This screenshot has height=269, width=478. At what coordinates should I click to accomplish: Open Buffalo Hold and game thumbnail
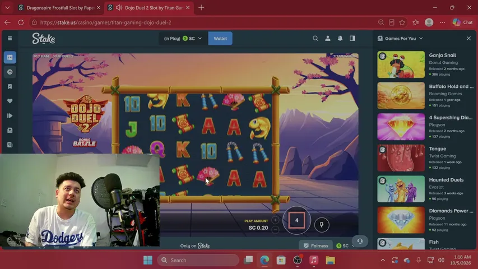(401, 95)
